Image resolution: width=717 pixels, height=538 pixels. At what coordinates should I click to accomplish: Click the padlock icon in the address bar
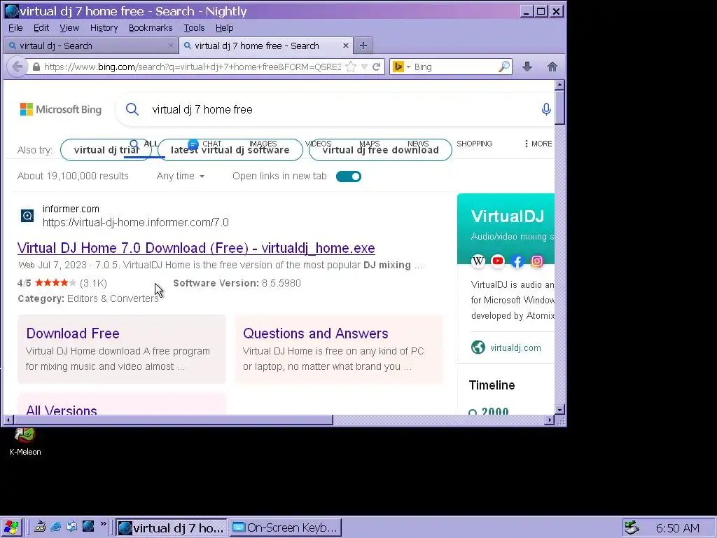(36, 67)
